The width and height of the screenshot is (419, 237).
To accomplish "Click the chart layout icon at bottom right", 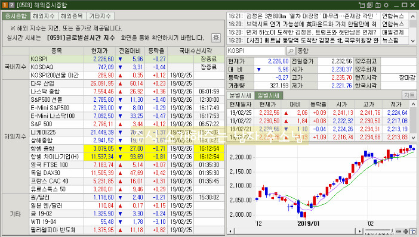I will click(x=413, y=232).
